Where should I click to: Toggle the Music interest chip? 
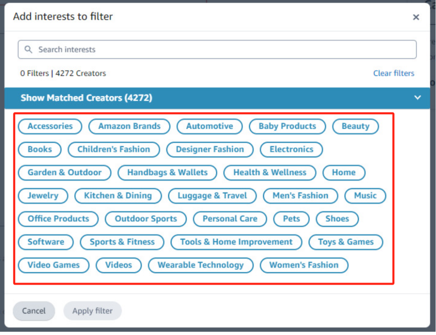[x=365, y=195]
